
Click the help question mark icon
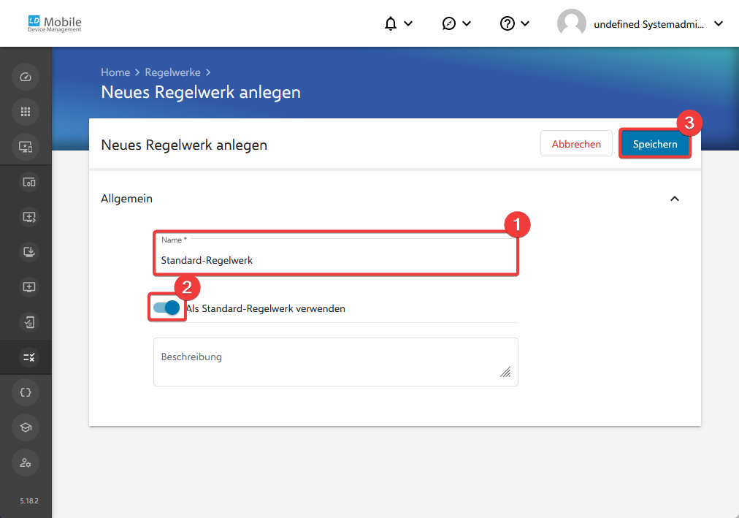click(507, 23)
